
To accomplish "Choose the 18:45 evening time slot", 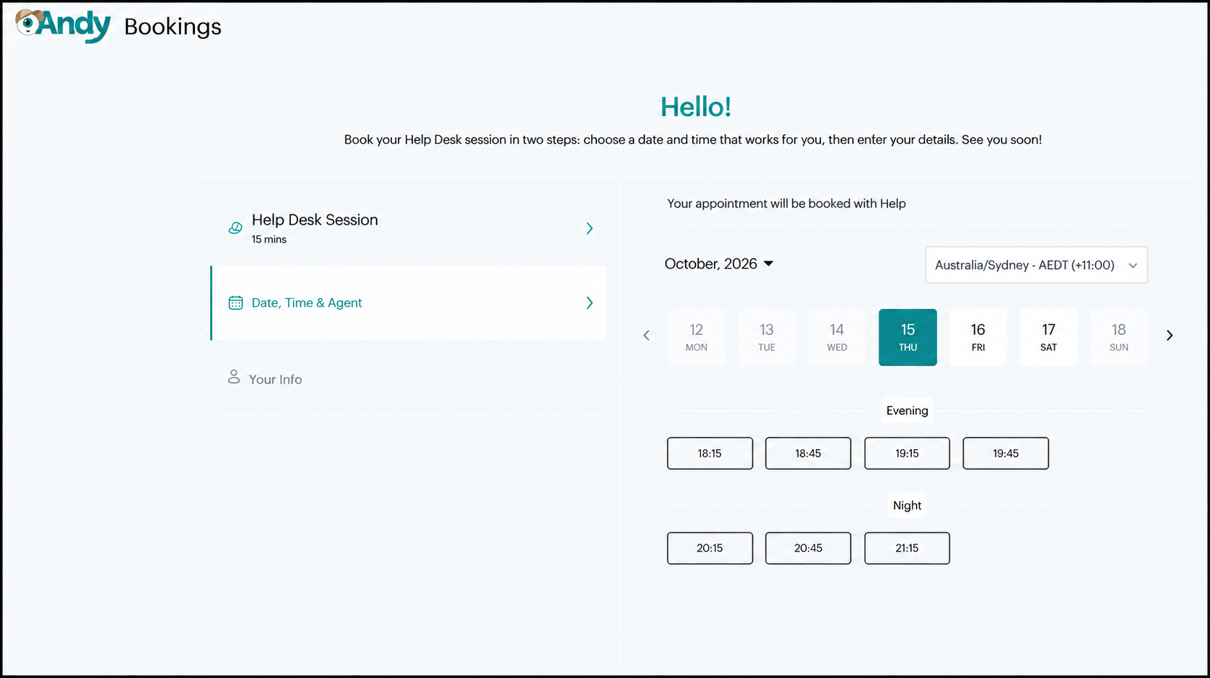I will [x=808, y=453].
